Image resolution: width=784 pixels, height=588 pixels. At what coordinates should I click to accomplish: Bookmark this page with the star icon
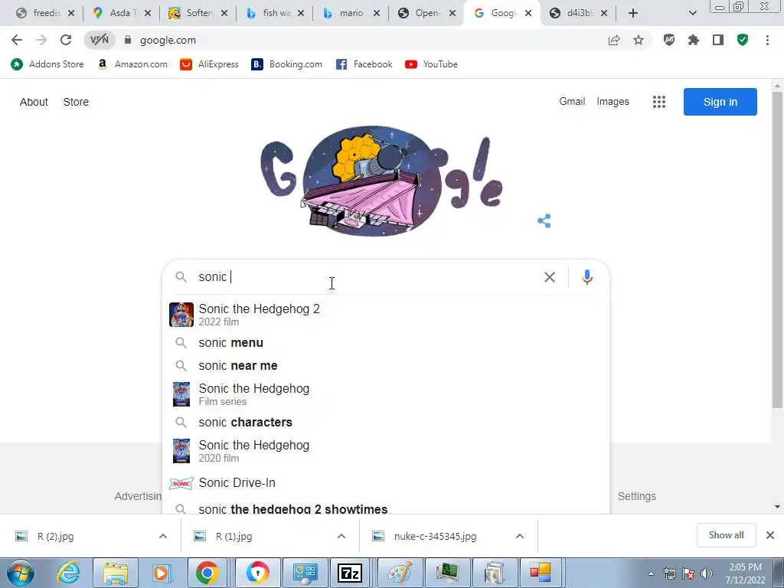pyautogui.click(x=639, y=40)
